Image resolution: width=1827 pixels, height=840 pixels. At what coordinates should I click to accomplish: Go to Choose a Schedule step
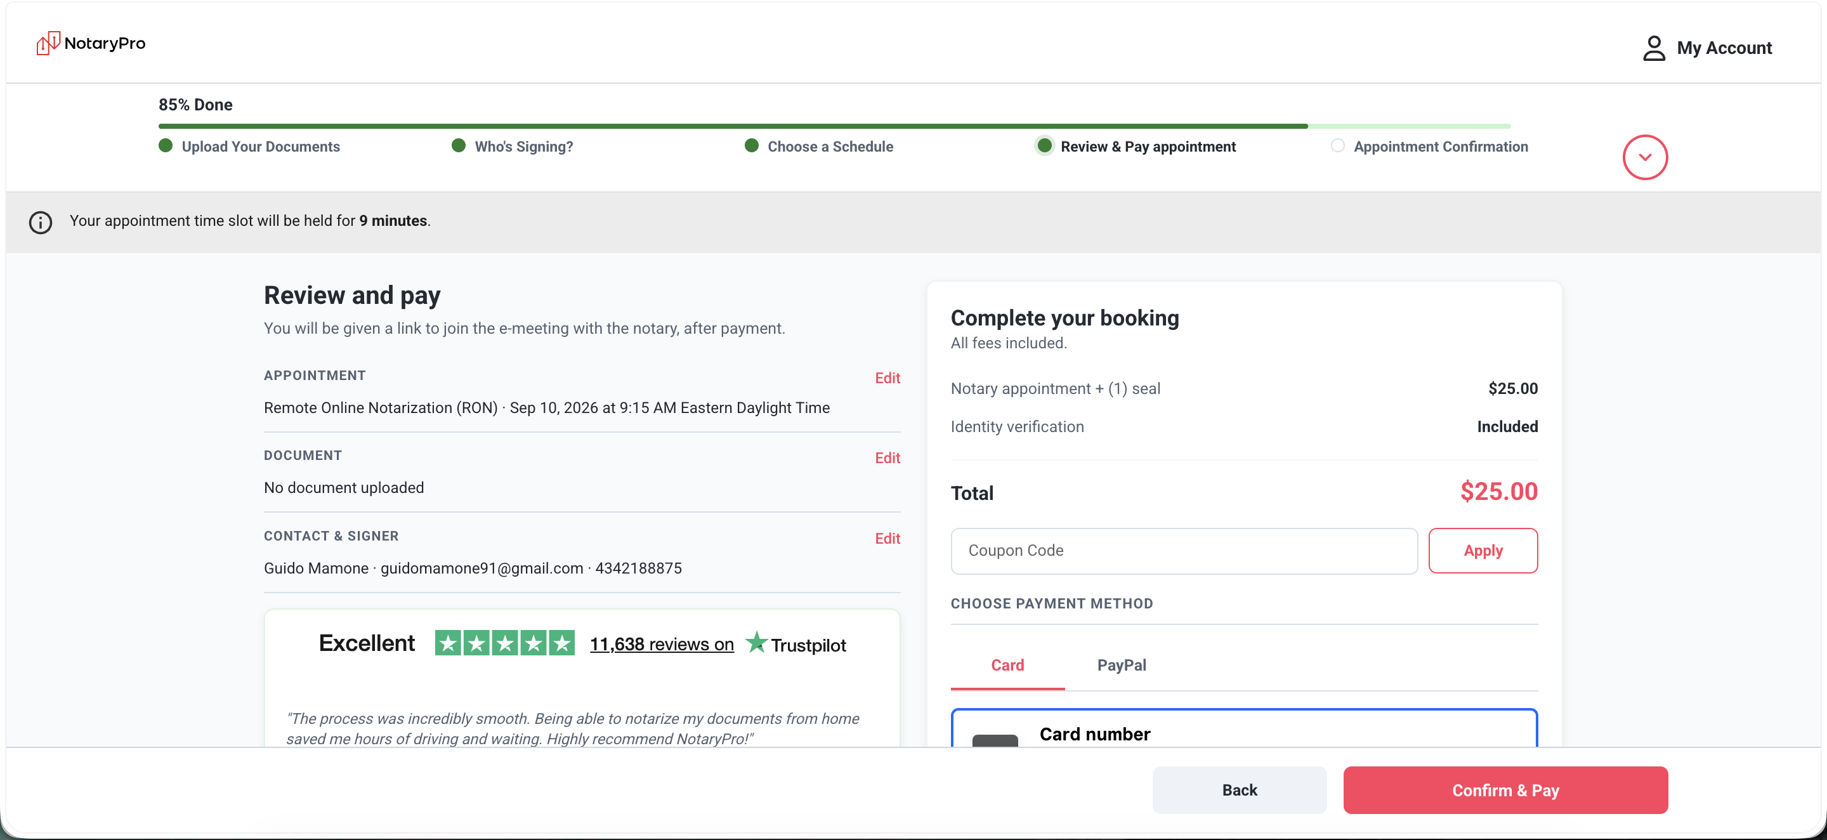(x=818, y=146)
